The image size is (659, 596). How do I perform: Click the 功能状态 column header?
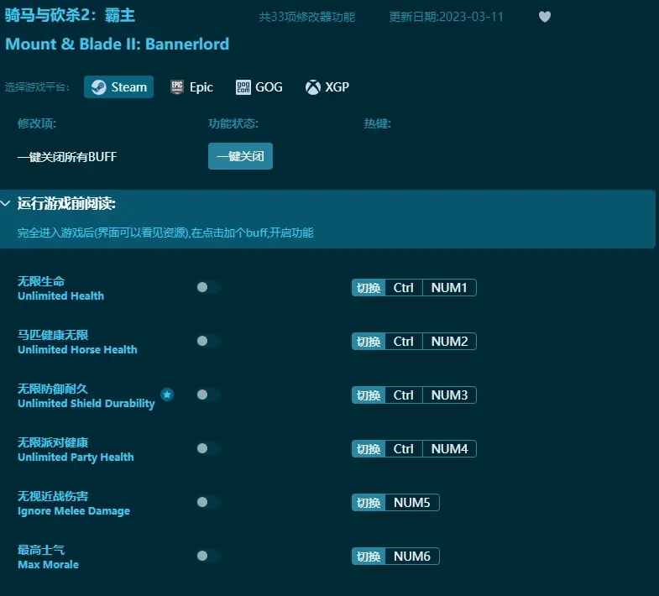pos(233,123)
